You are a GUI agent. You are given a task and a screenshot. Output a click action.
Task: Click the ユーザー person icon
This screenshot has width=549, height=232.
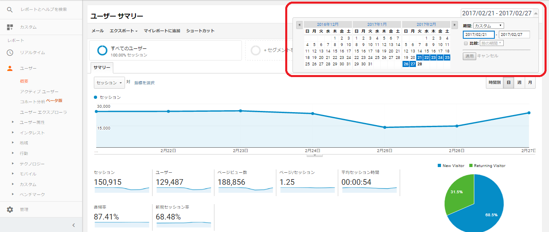10,69
